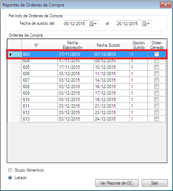Image resolution: width=173 pixels, height=191 pixels.
Task: Check Orden Cerrada for order 607
Action: pyautogui.click(x=156, y=80)
